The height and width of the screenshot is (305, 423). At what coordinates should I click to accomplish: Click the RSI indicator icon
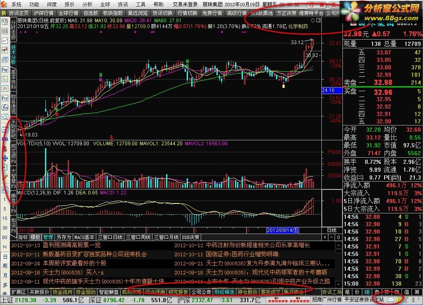coord(5,139)
